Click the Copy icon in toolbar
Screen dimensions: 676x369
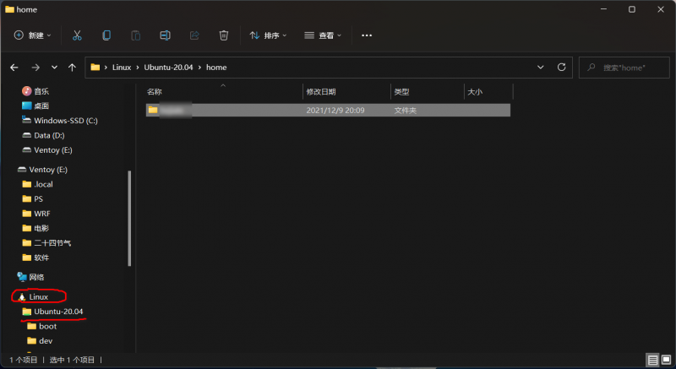click(106, 35)
